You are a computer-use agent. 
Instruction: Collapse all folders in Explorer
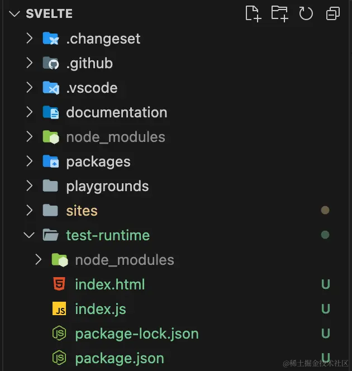(333, 13)
